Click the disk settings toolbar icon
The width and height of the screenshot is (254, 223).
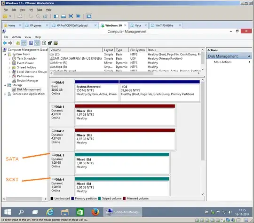point(56,43)
